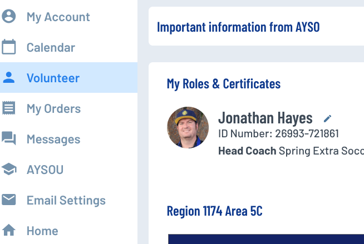Viewport: 364px width, 244px height.
Task: Click Jonathan Hayes profile photo
Action: (188, 128)
